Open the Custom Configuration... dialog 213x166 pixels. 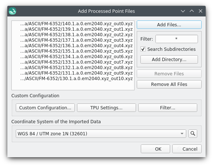[45, 108]
